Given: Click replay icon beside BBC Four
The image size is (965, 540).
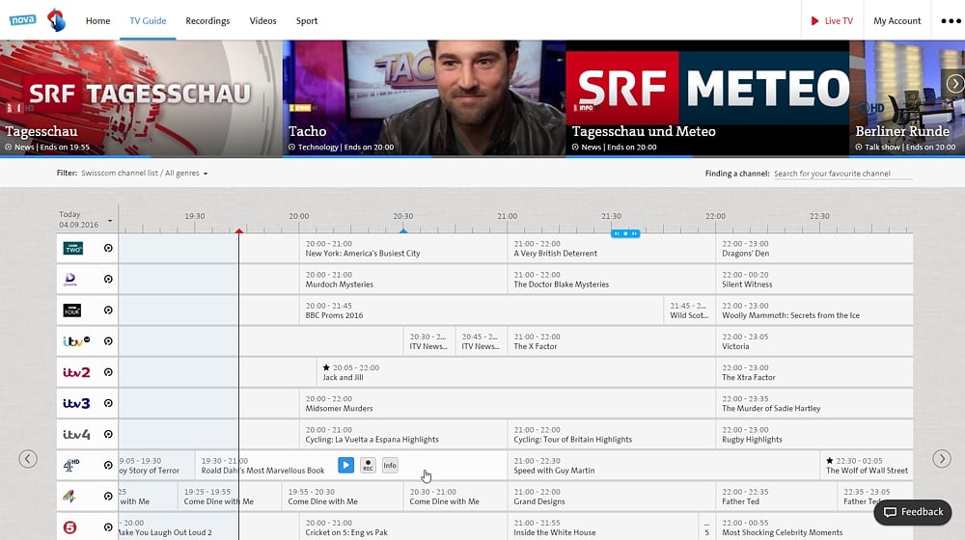Looking at the screenshot, I should 108,310.
